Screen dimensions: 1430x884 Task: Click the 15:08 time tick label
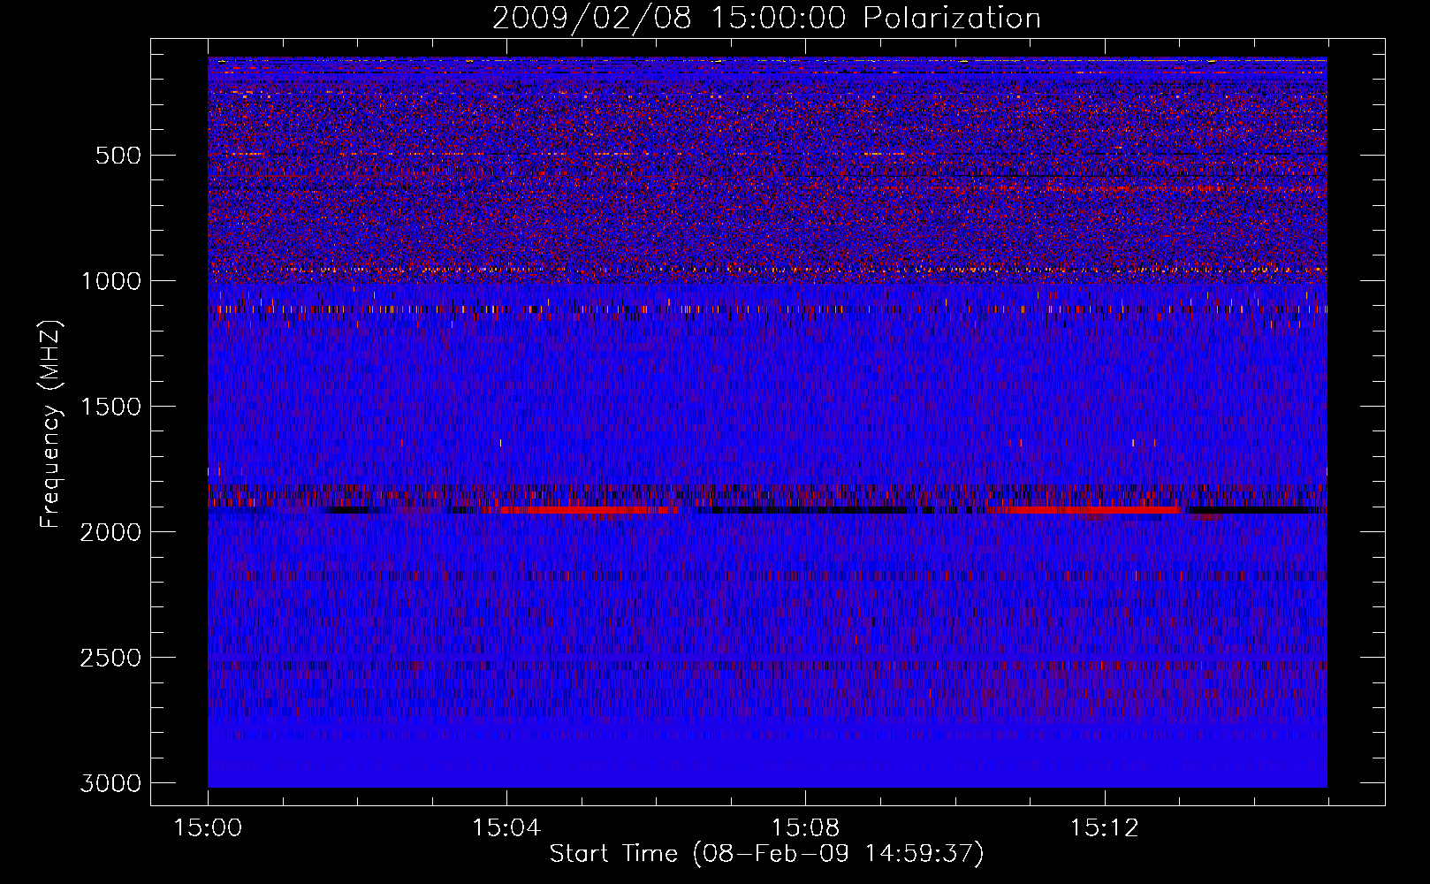pyautogui.click(x=805, y=828)
